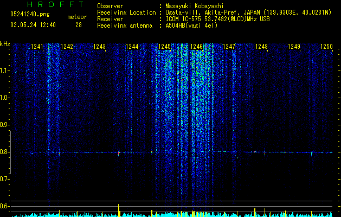This screenshot has width=341, height=217.
Task: Click the ICOM IC-575 receiver text
Action: tap(217, 19)
